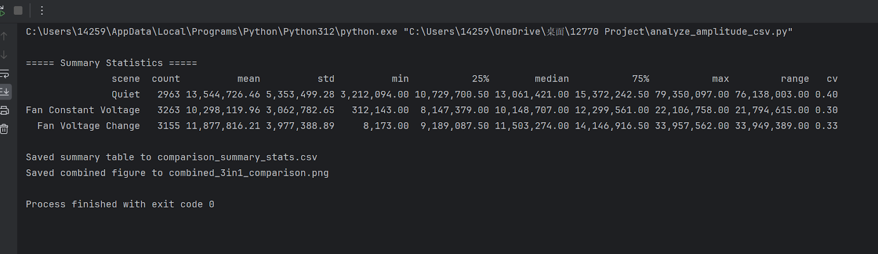Click the Print console output icon

point(4,111)
